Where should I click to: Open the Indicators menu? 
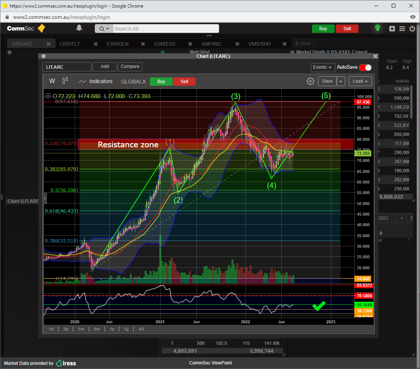point(96,81)
